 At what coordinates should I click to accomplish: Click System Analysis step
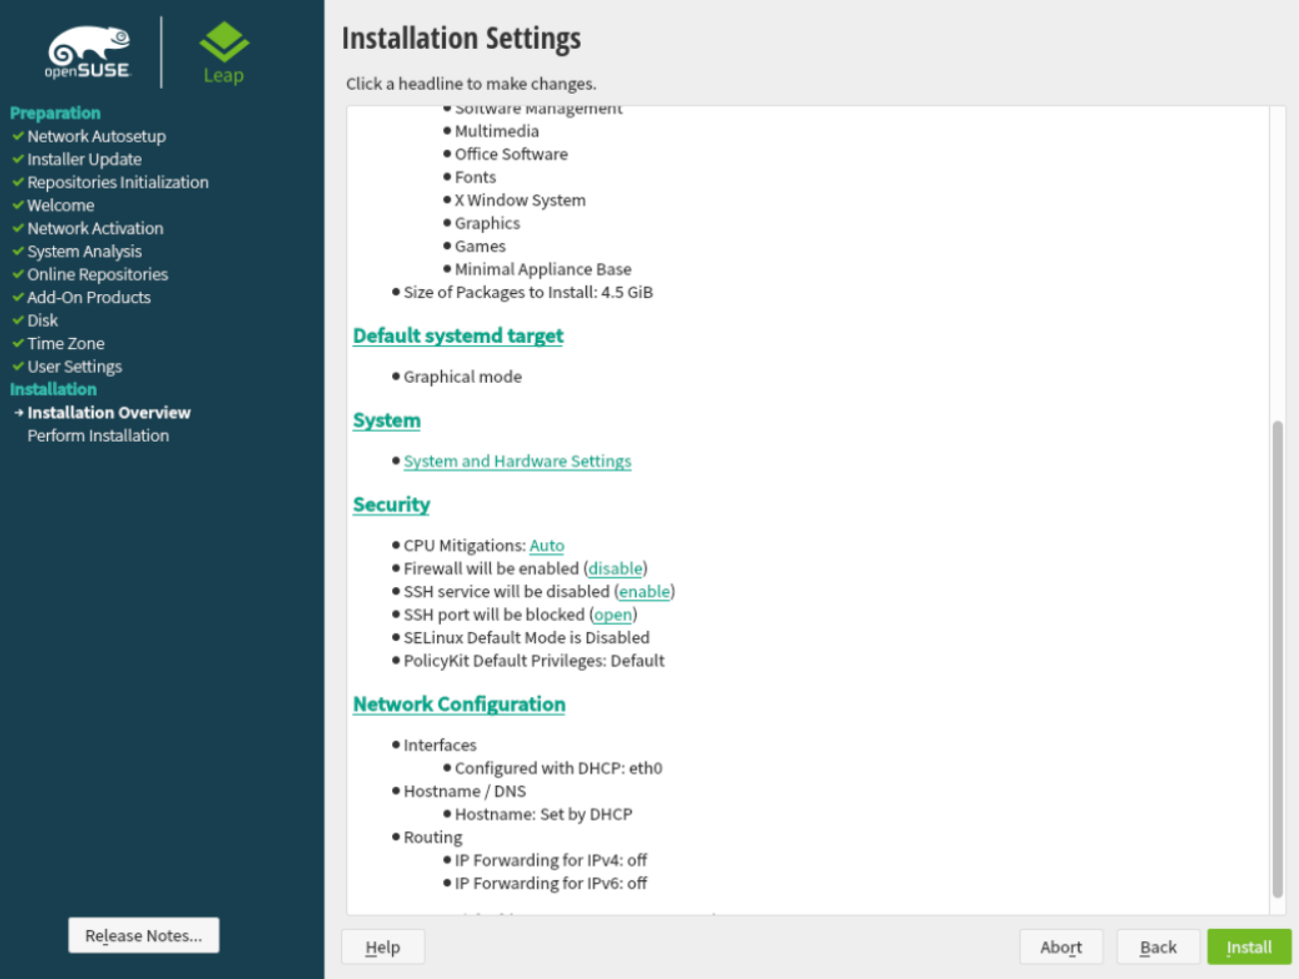click(x=84, y=251)
